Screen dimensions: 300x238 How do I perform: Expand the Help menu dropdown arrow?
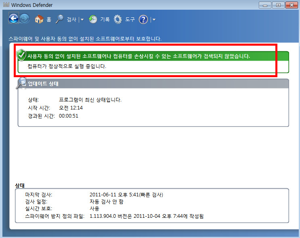pyautogui.click(x=154, y=19)
